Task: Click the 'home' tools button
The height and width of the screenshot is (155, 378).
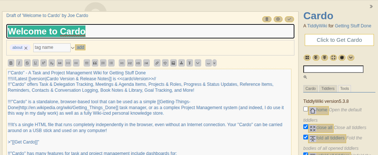Action: tap(318, 110)
